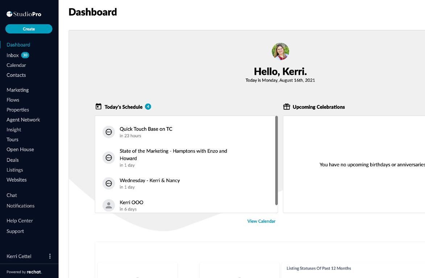This screenshot has height=278, width=425.
Task: Click the 'in 23 hours' time label
Action: point(131,136)
